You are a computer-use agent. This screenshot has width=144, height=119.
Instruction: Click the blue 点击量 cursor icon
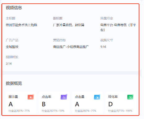coord(97,97)
